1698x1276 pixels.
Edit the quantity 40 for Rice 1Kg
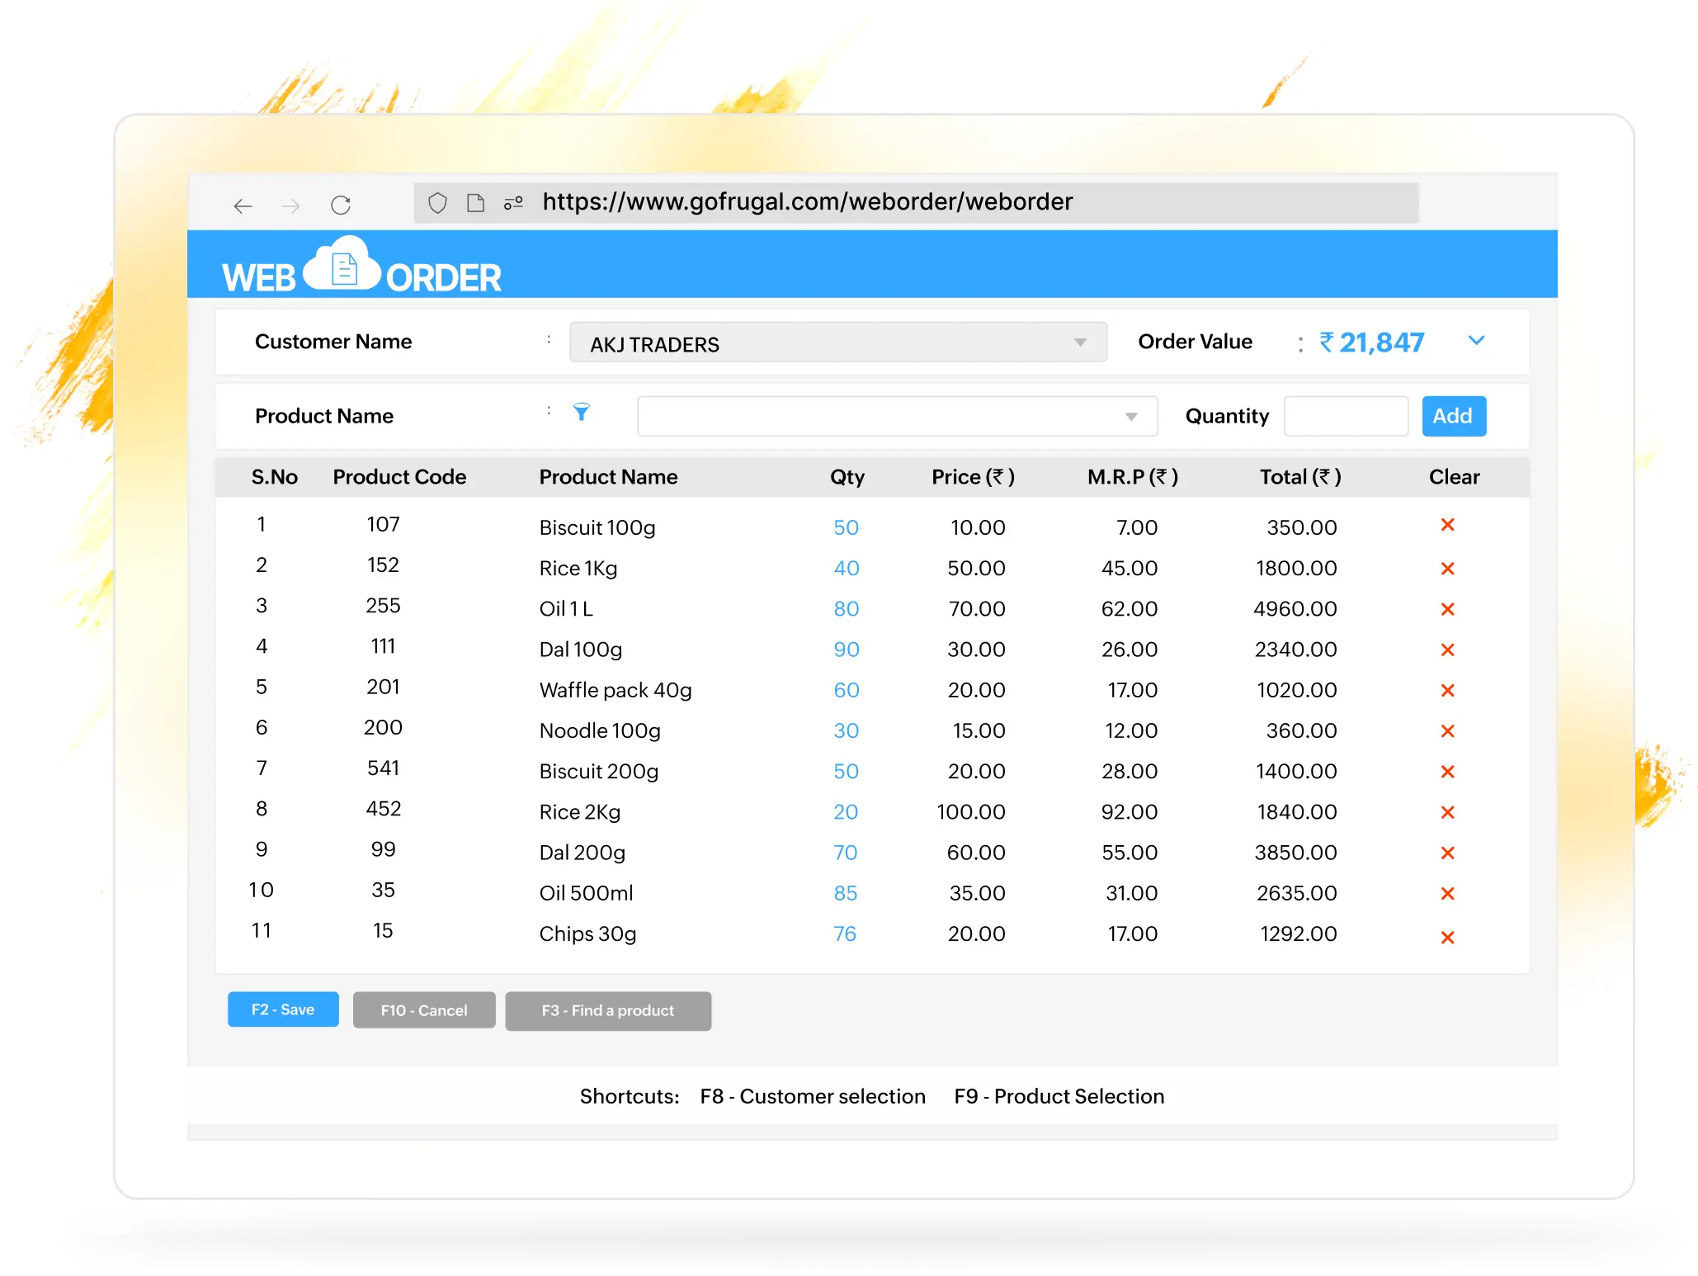coord(846,569)
